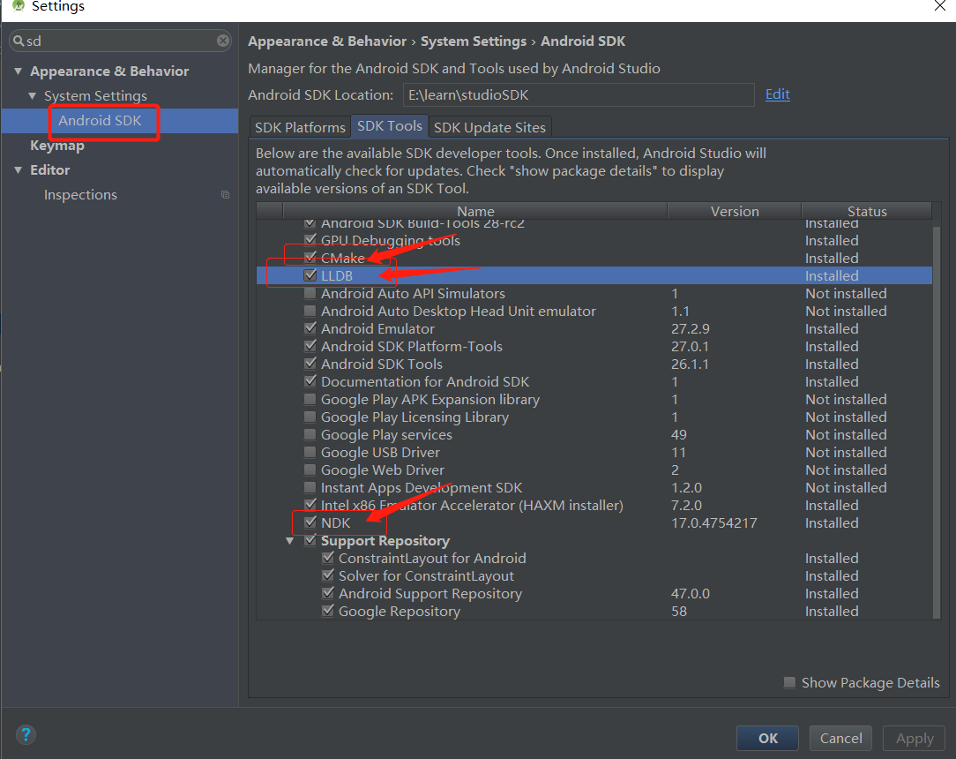The image size is (956, 759).
Task: Collapse Support Repository group arrow
Action: pyautogui.click(x=290, y=541)
